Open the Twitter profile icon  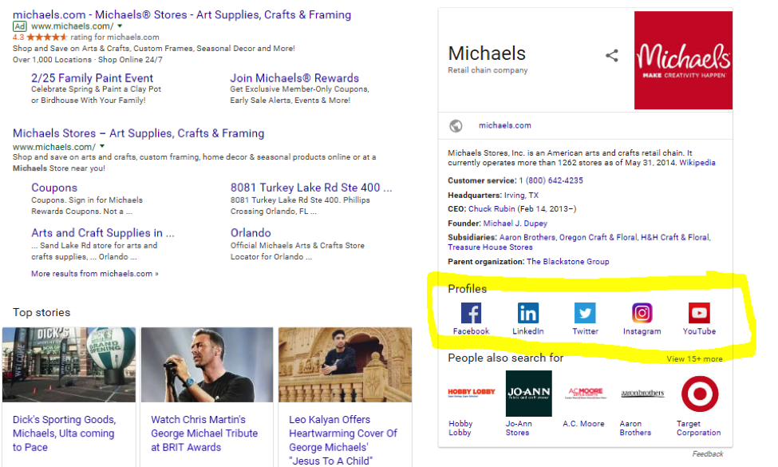pos(585,313)
